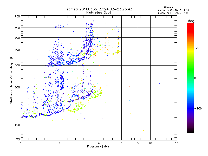Click the y-axis tick label '600'

[17, 28]
